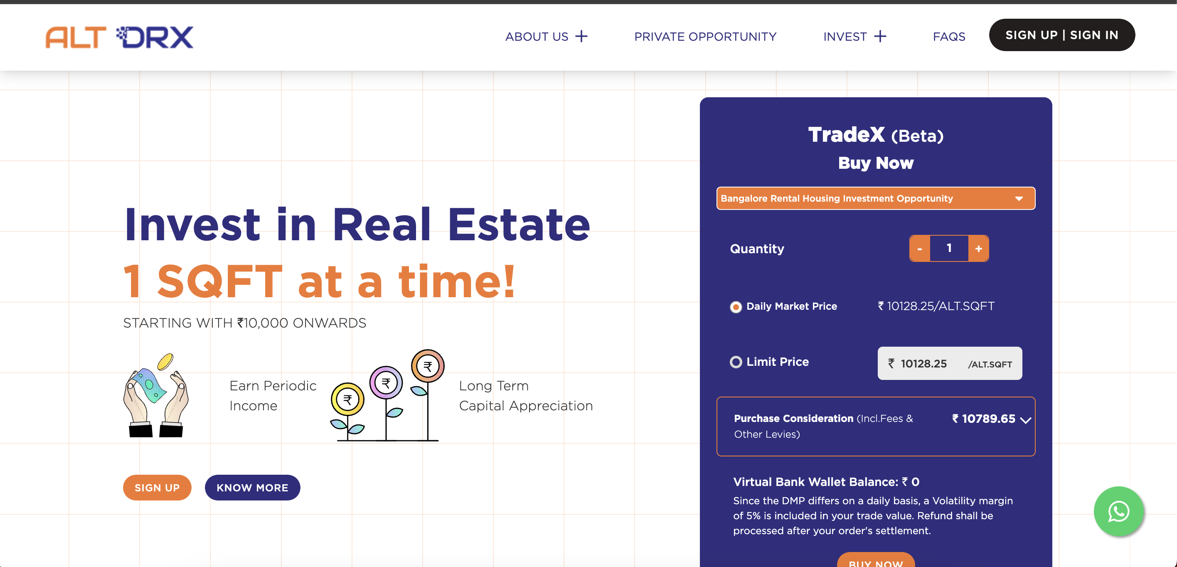Image resolution: width=1177 pixels, height=567 pixels.
Task: Click the KNOW MORE button
Action: (252, 487)
